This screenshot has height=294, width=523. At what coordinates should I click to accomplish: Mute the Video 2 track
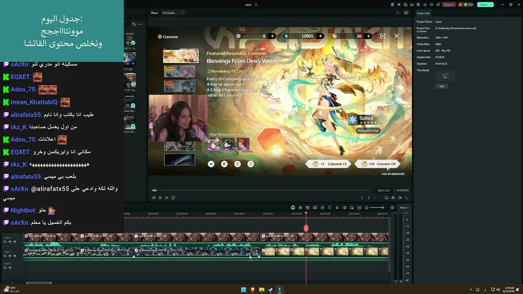point(10,242)
